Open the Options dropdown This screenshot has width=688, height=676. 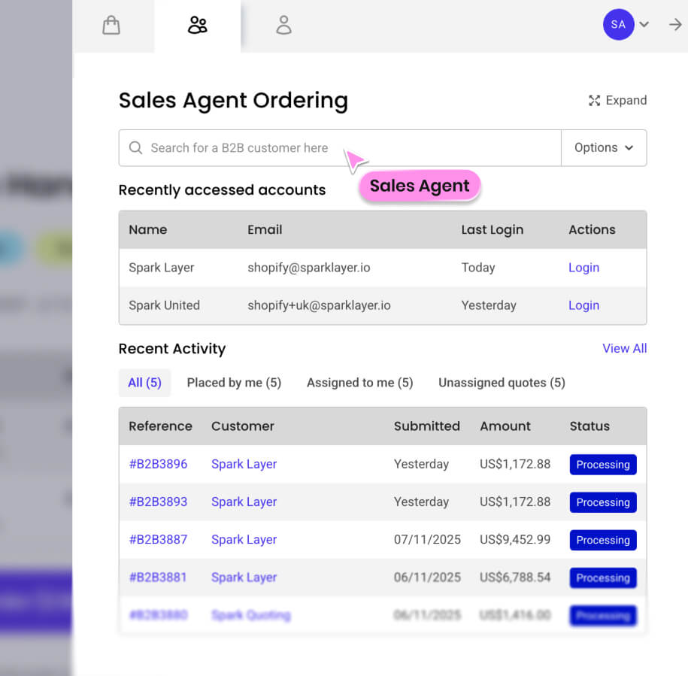(603, 147)
